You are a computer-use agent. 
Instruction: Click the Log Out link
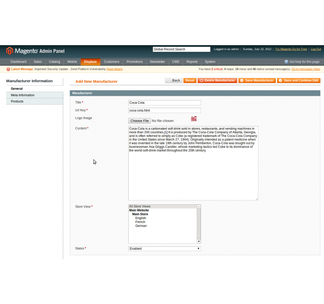tap(316, 49)
